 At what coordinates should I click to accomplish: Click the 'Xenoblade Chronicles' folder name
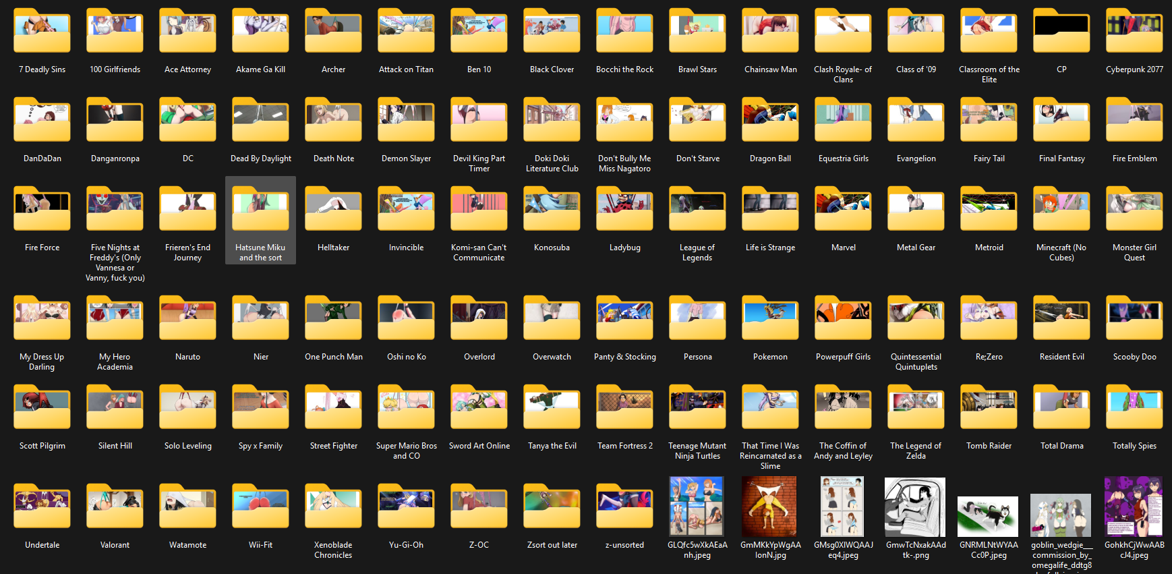coord(333,550)
